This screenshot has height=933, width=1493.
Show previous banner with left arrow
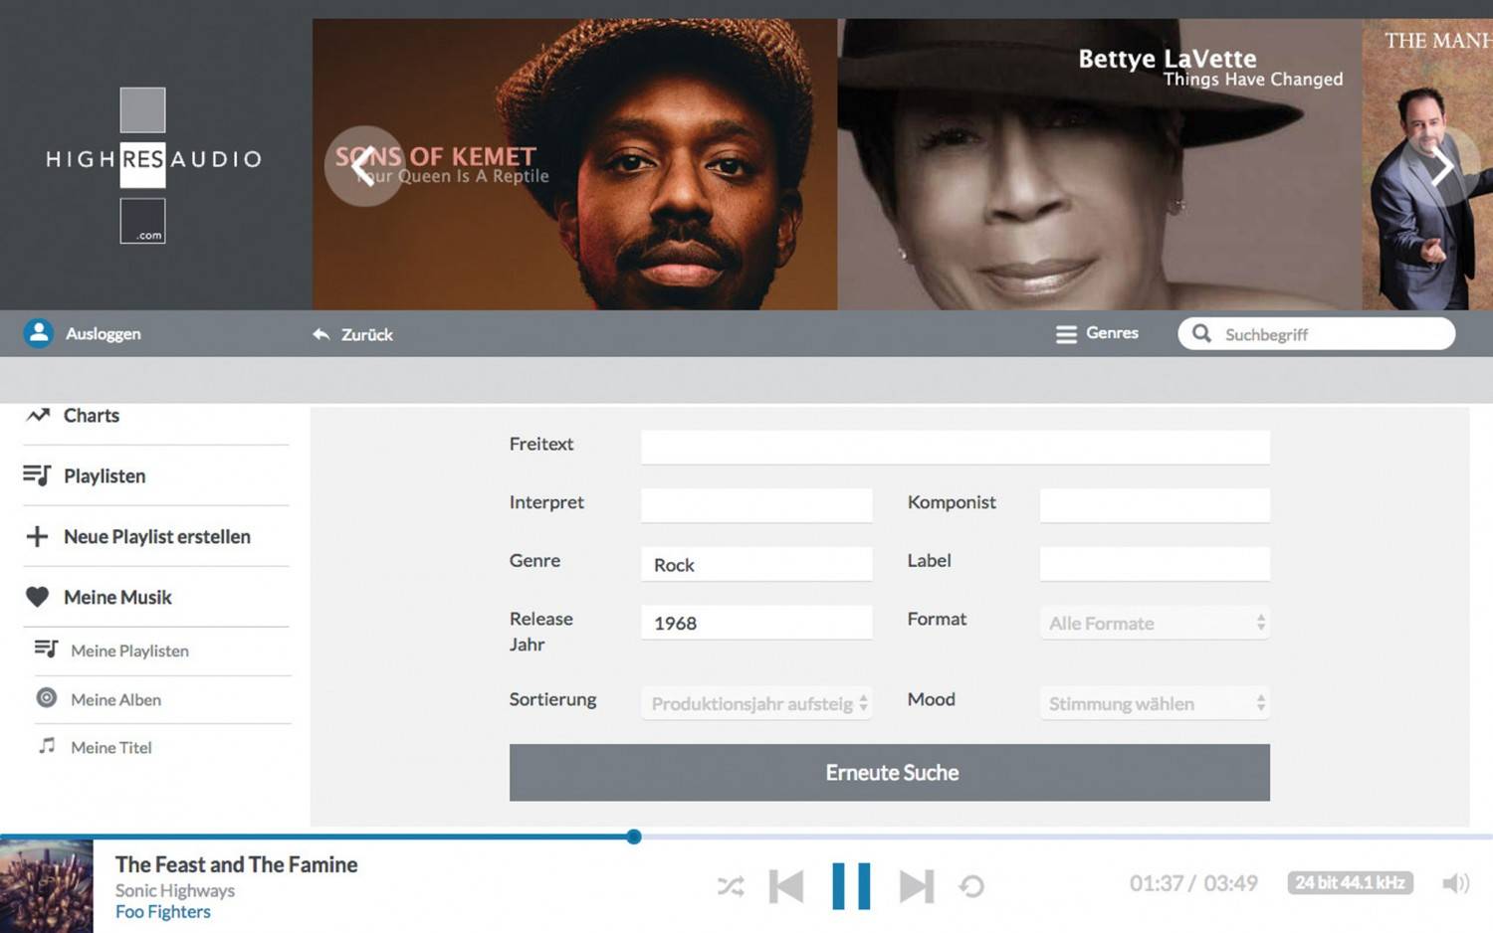pos(364,166)
